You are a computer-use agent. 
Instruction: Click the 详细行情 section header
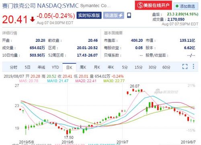point(10,33)
